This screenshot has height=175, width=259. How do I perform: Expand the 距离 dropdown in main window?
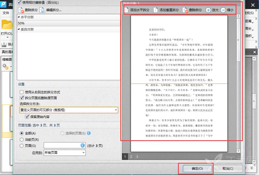pyautogui.click(x=249, y=21)
